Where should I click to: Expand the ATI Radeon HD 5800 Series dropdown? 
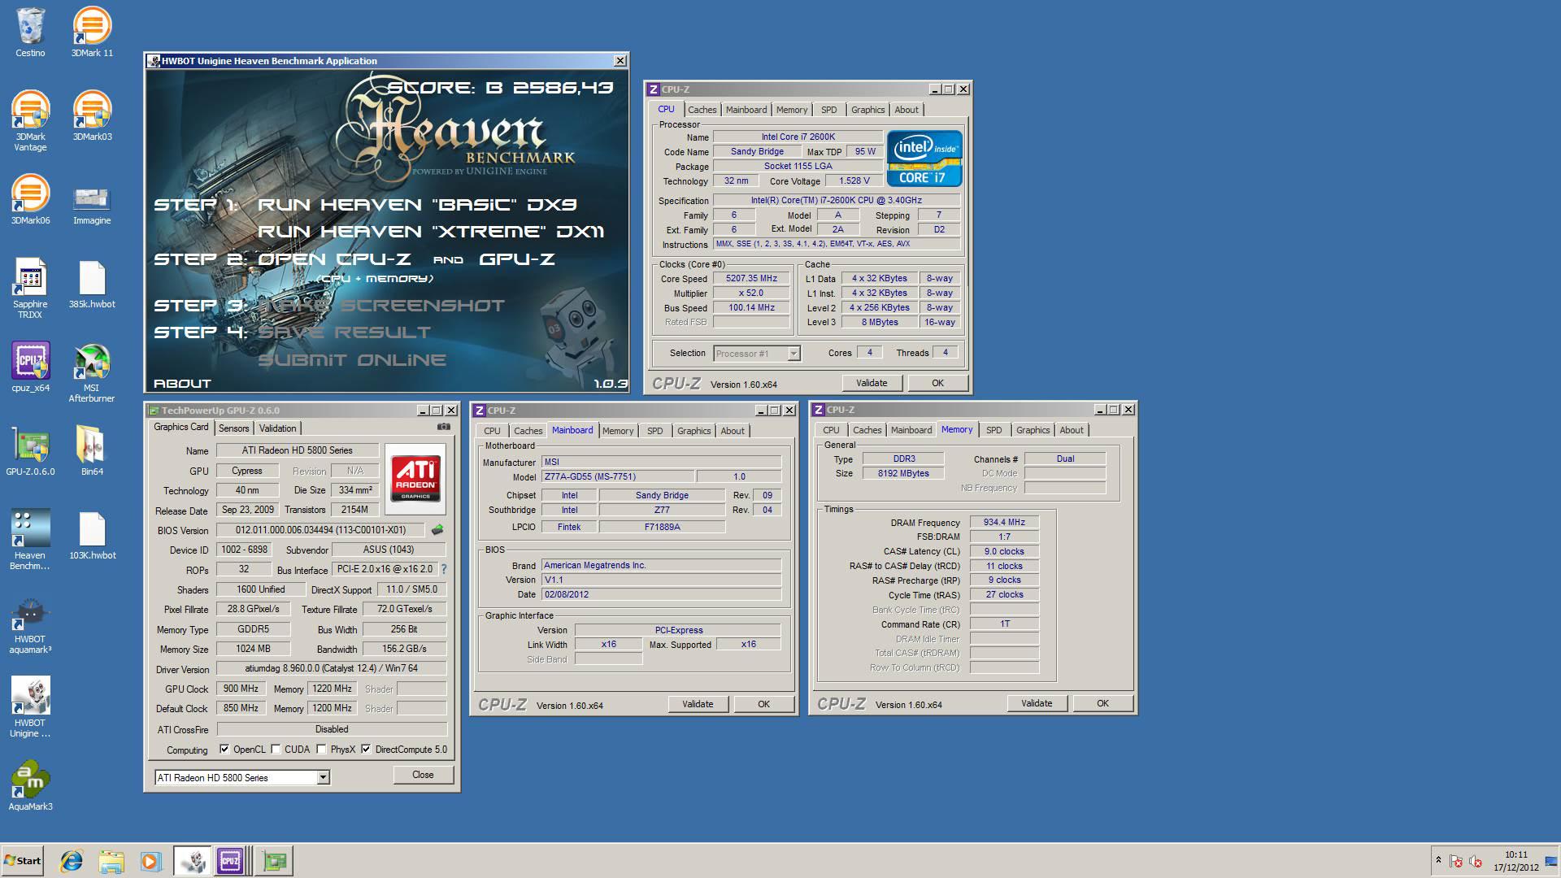(x=323, y=778)
